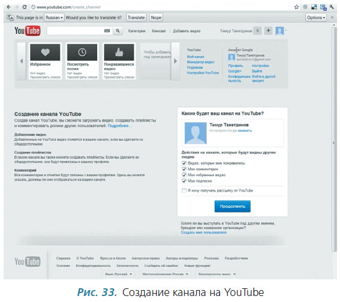Click the channel profile picture placeholder
340x302 pixels.
(196, 133)
